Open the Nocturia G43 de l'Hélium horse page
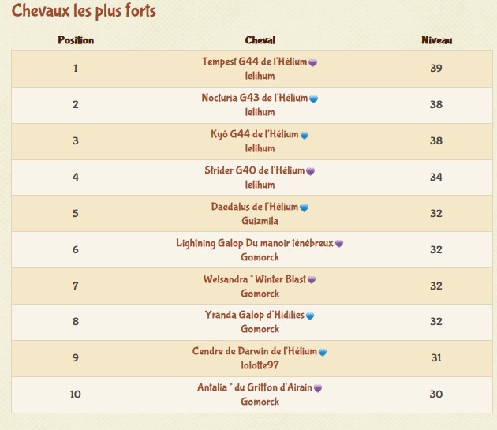 254,98
